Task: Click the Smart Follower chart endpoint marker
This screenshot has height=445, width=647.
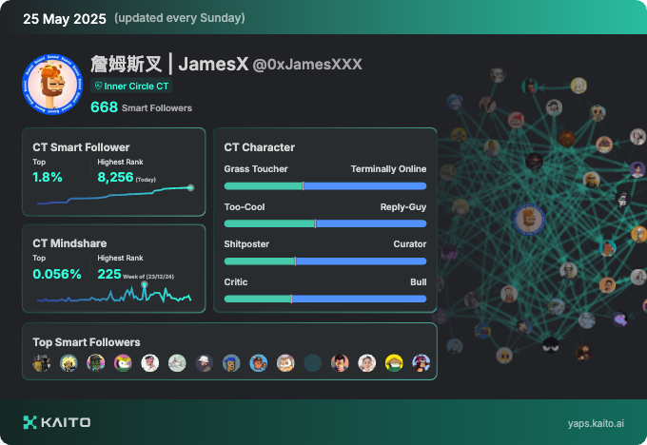Action: (x=190, y=187)
